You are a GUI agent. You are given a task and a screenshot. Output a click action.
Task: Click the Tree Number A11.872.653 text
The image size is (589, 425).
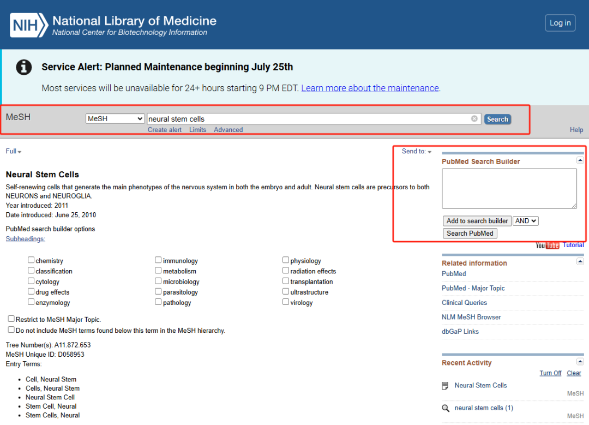pyautogui.click(x=48, y=345)
